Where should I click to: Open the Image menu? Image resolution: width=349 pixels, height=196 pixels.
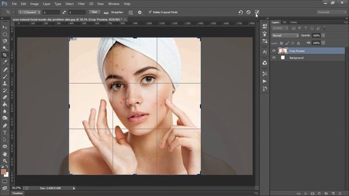(34, 4)
